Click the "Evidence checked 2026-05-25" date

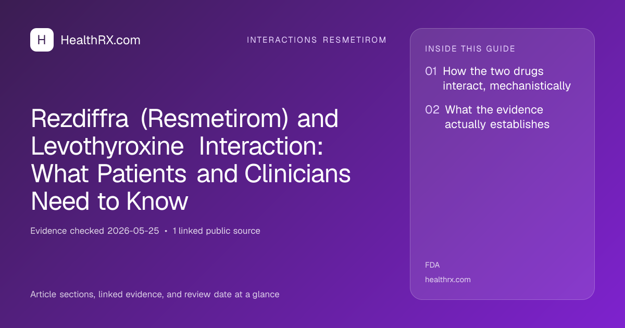click(x=95, y=231)
